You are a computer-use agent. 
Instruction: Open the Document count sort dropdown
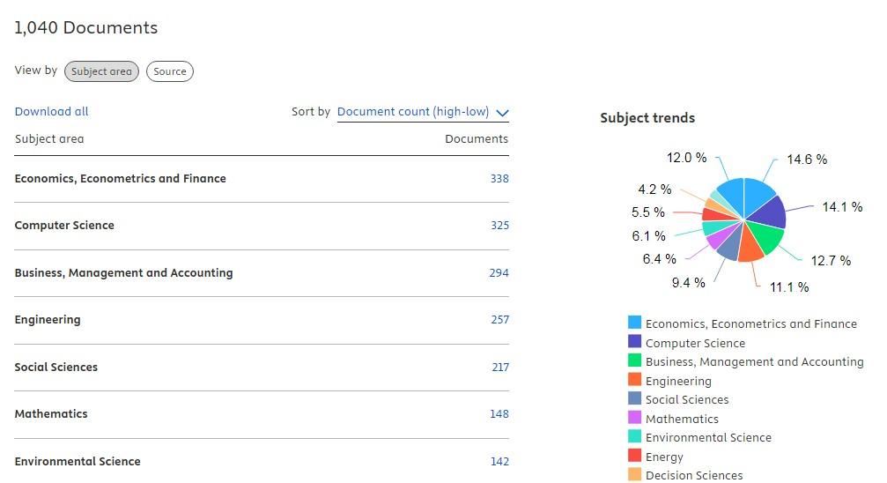(423, 112)
